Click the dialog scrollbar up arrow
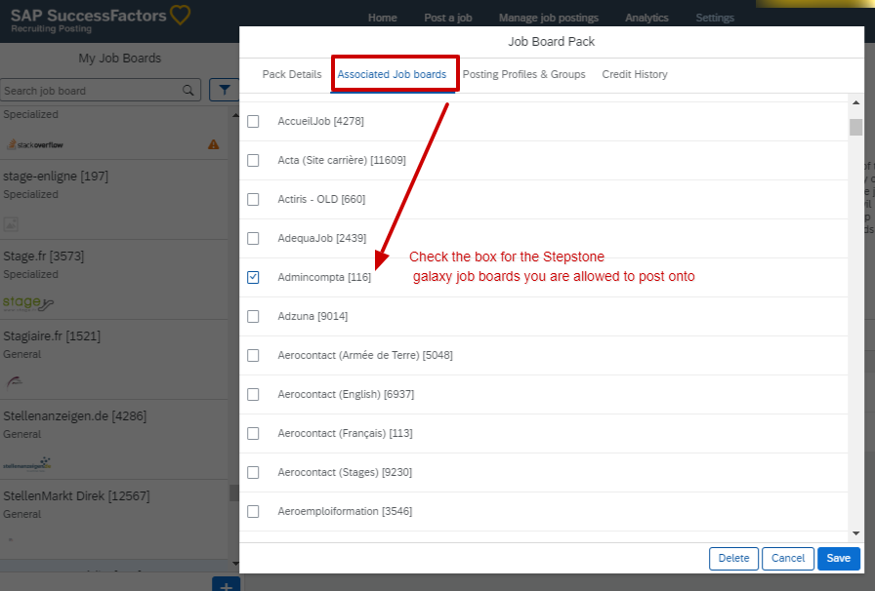The image size is (875, 591). [856, 102]
